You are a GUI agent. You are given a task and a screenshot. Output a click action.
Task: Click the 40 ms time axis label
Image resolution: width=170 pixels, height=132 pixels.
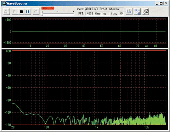(84, 46)
